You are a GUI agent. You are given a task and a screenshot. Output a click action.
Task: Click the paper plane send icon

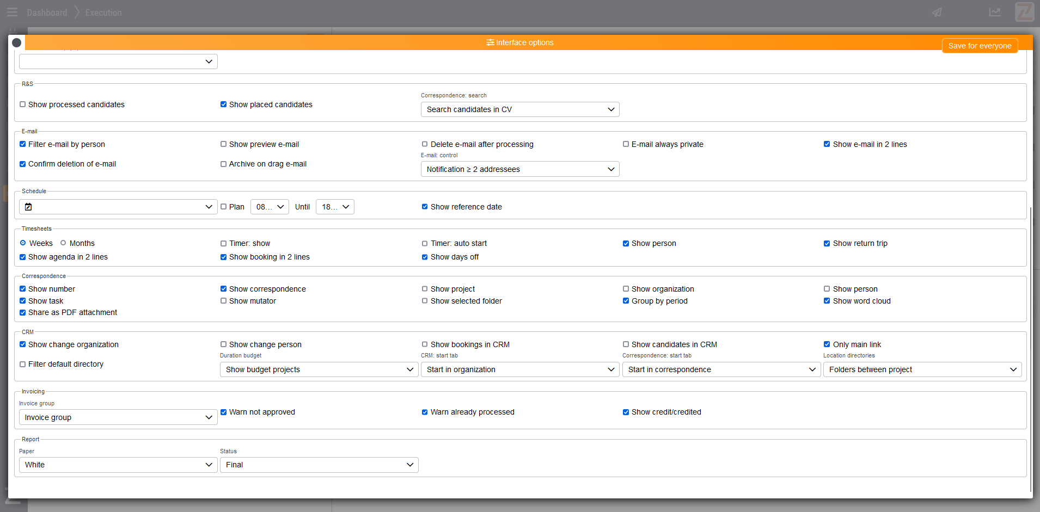pos(937,13)
